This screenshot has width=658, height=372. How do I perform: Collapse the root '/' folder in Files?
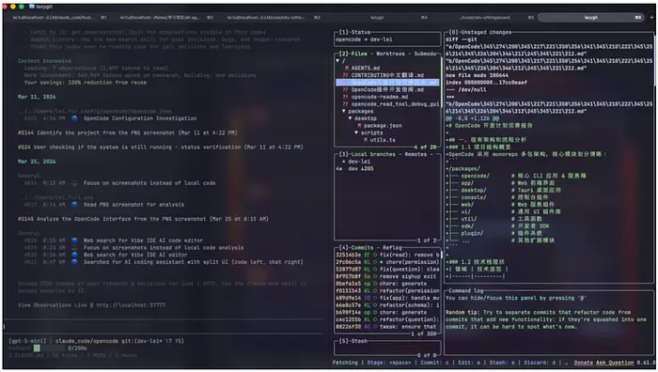[337, 61]
